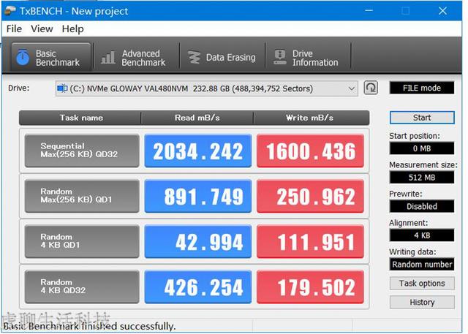Switch to the Basic Benchmark tab
Image resolution: width=468 pixels, height=334 pixels.
coord(50,57)
